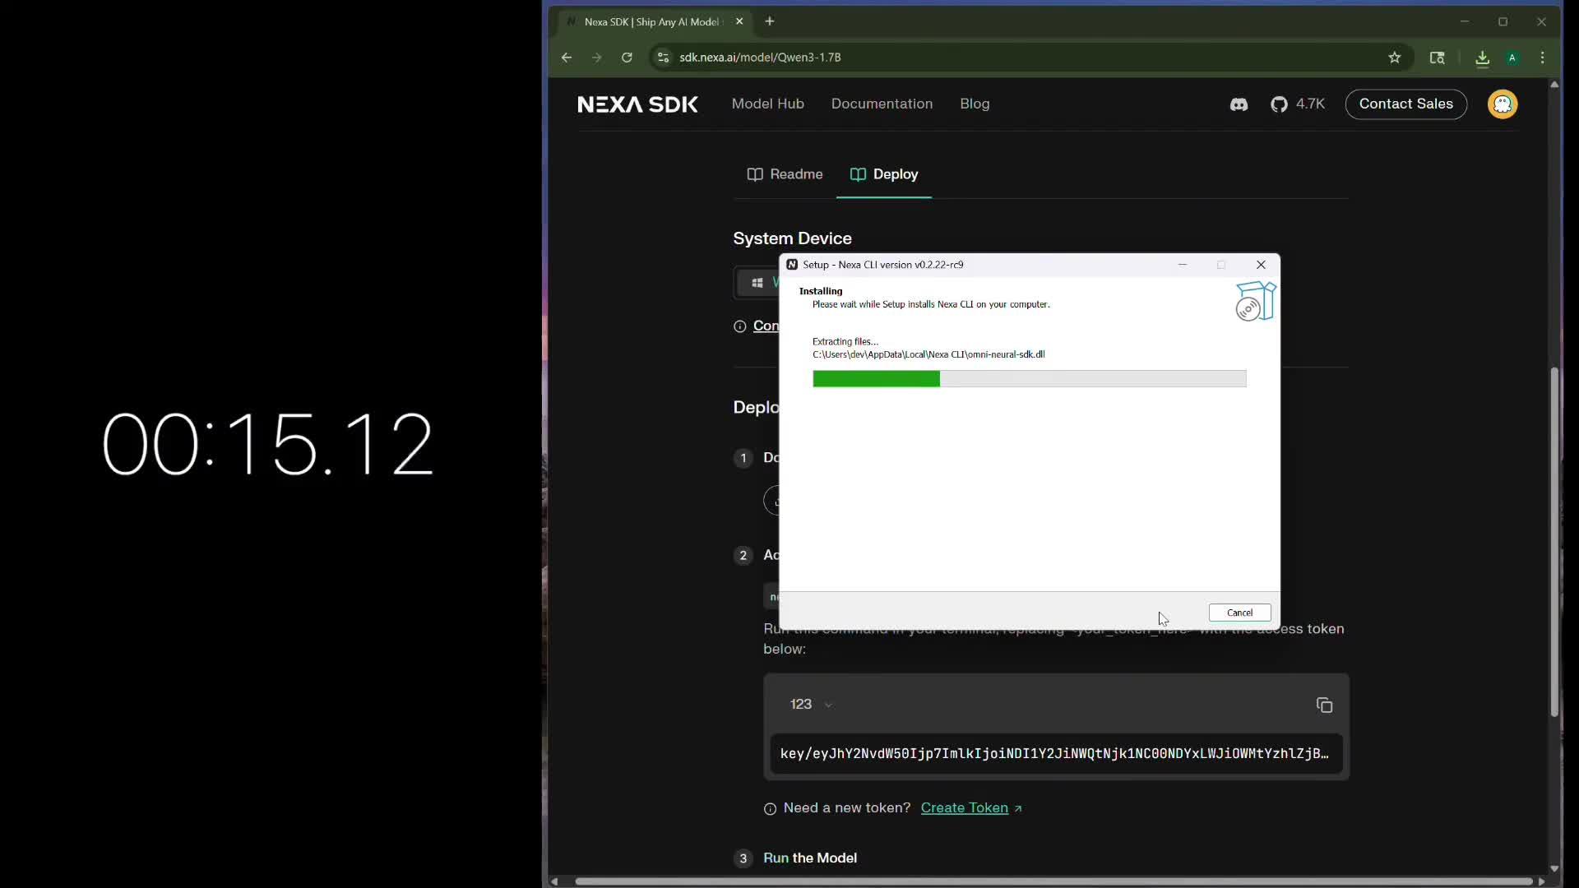1579x888 pixels.
Task: Click the Contact Sales button
Action: (1405, 104)
